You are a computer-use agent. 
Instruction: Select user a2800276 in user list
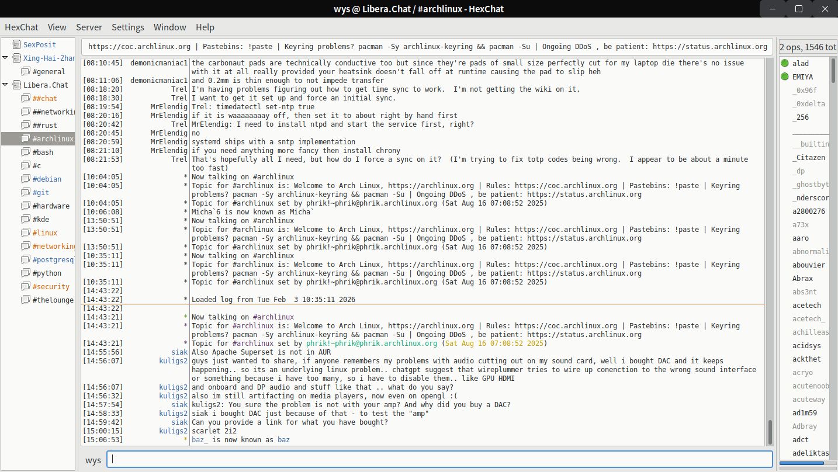pos(809,211)
